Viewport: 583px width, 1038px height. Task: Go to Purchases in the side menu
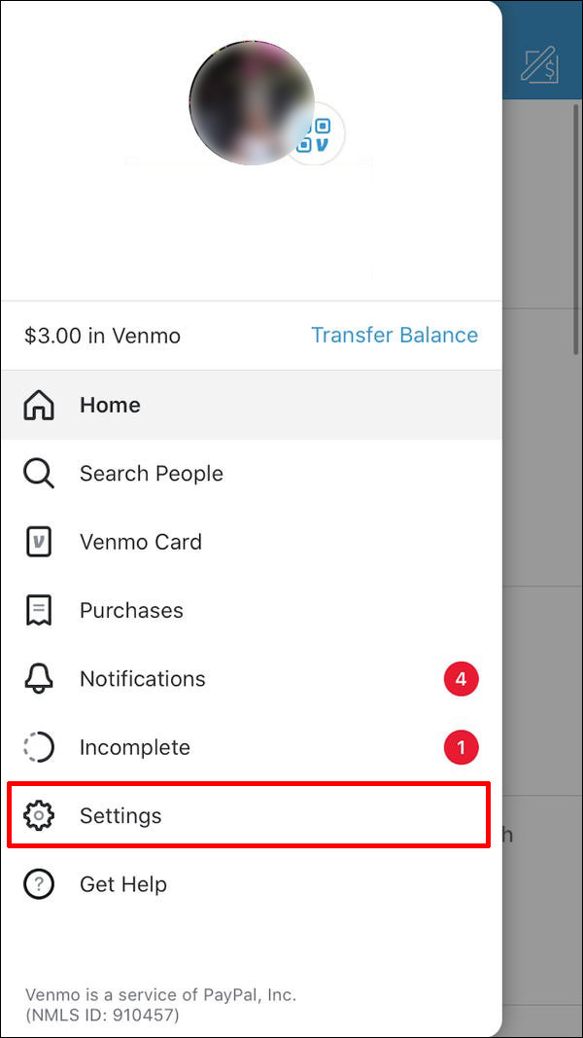click(x=131, y=611)
